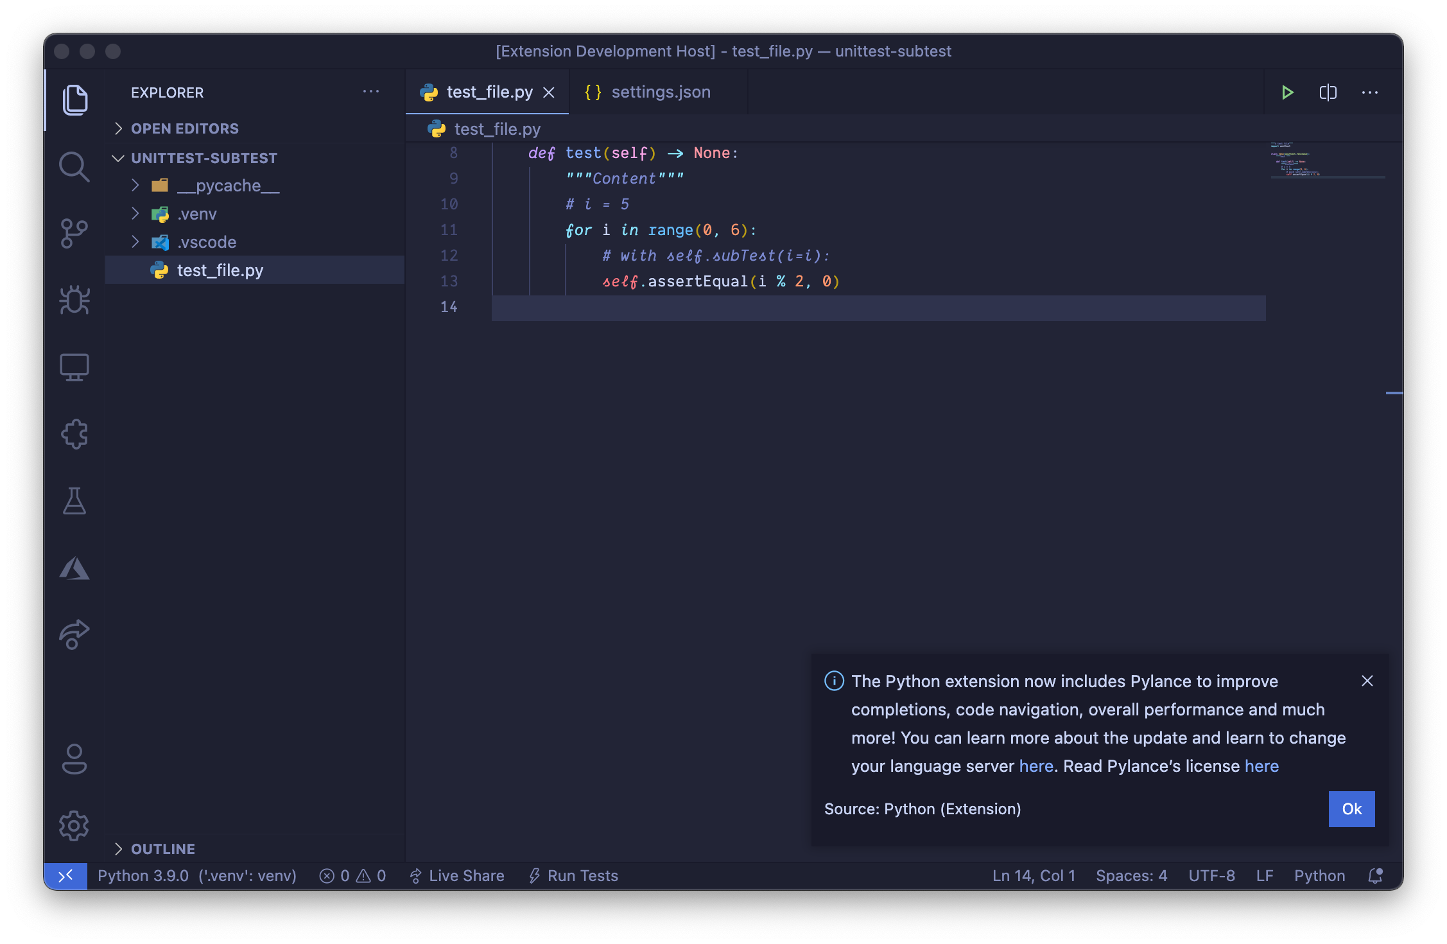Screen dimensions: 1447x944
Task: Open the Accounts menu
Action: [x=74, y=759]
